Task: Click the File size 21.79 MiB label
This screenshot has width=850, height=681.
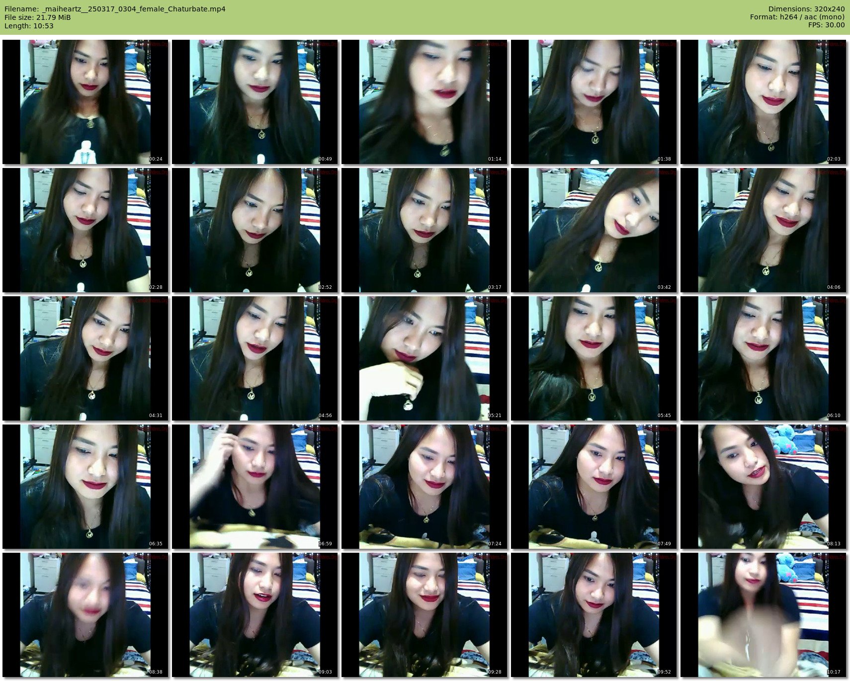Action: (x=38, y=17)
